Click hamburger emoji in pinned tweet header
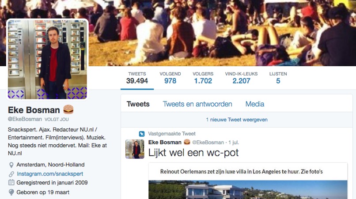Image resolution: width=356 pixels, height=199 pixels. (187, 142)
